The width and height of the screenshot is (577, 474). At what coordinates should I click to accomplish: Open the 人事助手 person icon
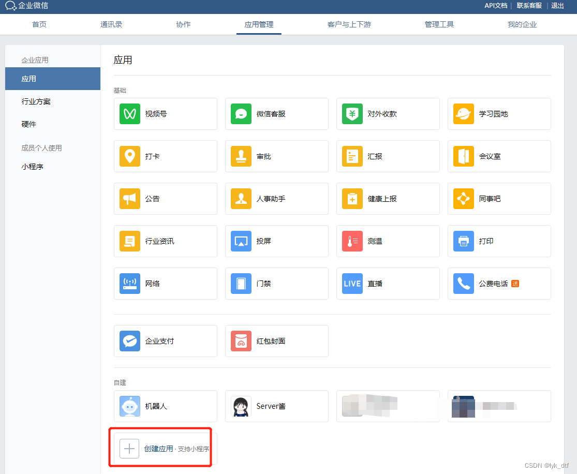241,199
